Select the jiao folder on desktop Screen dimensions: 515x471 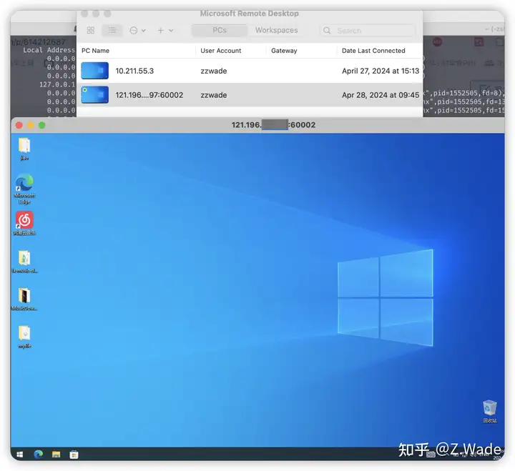24,149
